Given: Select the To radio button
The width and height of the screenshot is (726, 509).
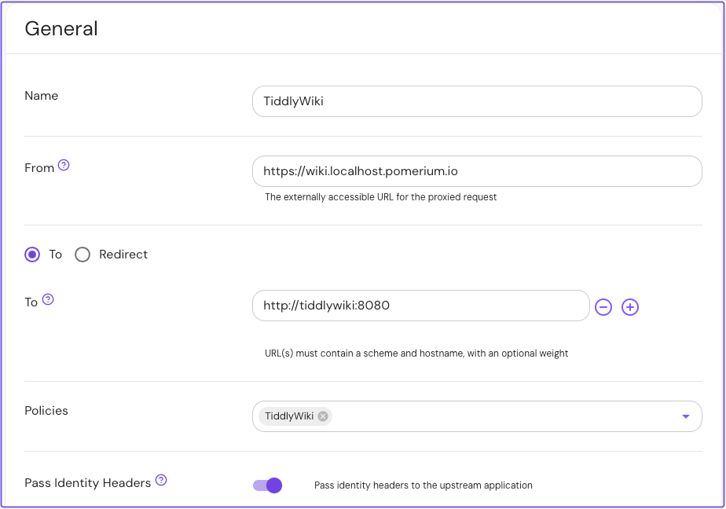Looking at the screenshot, I should [x=32, y=255].
